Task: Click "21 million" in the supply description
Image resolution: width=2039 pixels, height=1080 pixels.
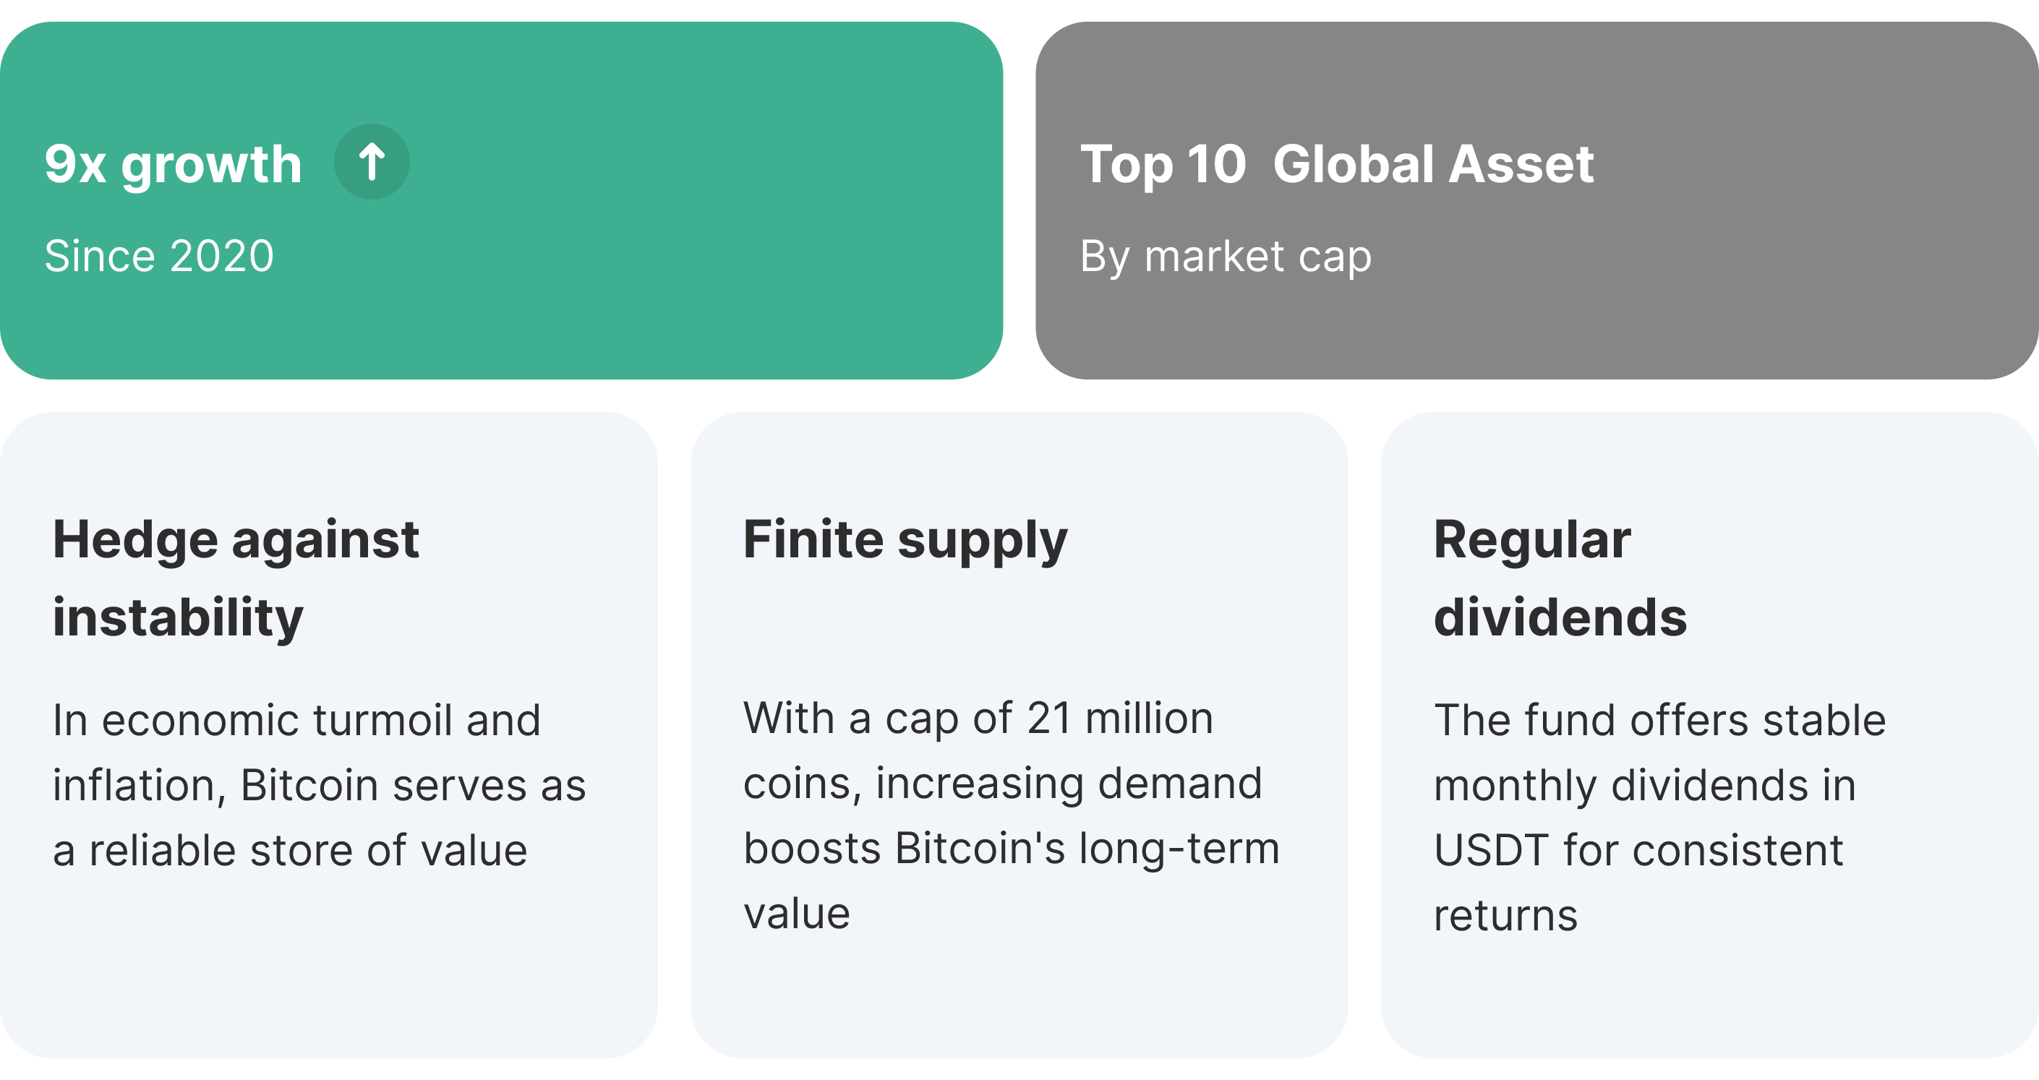Action: tap(1119, 719)
